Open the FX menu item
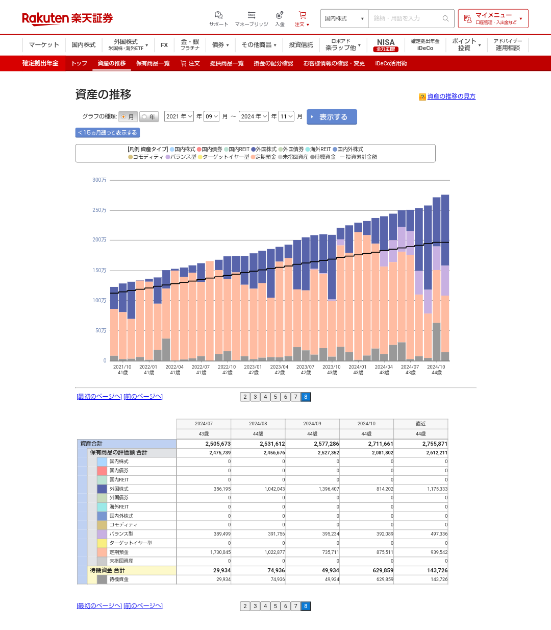The image size is (551, 630). click(164, 45)
